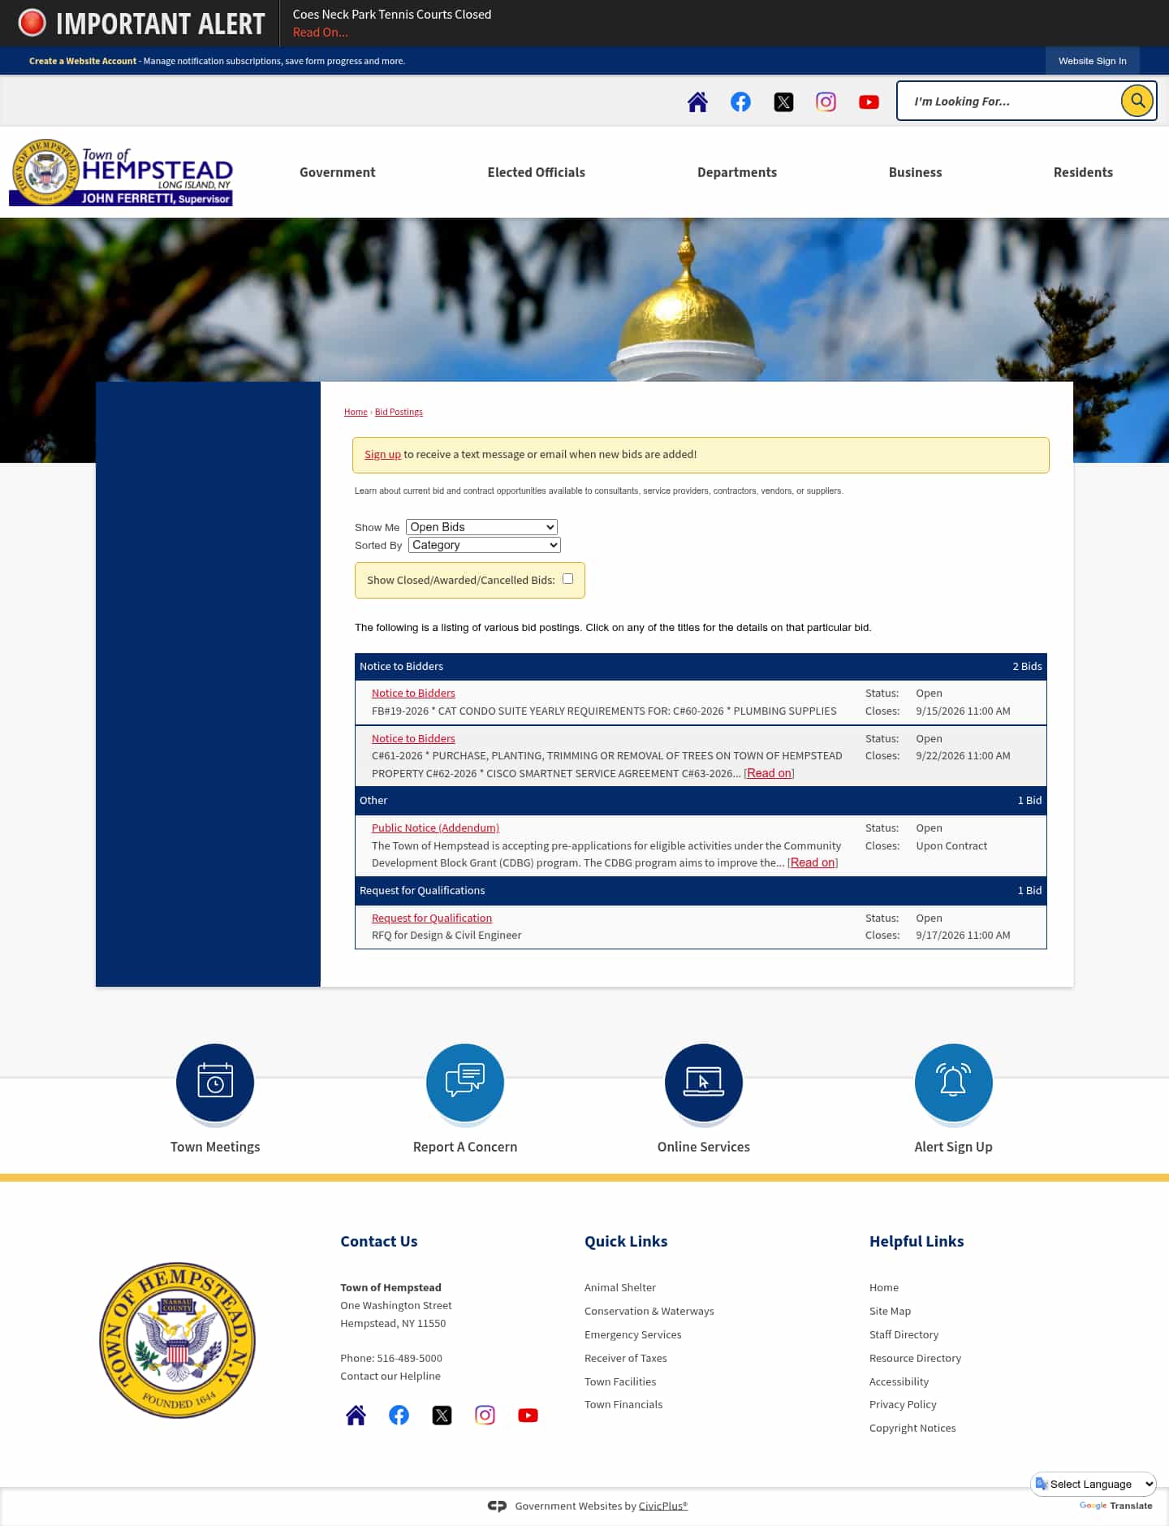This screenshot has width=1169, height=1526.
Task: Click the red Important Alert icon
Action: pyautogui.click(x=32, y=23)
